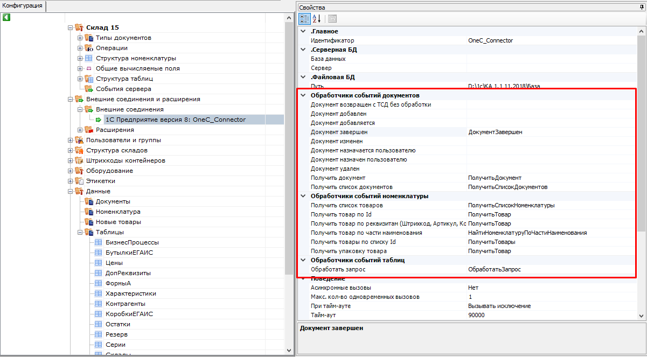Select the Categorized view icon in Properties
The image size is (647, 357).
(x=304, y=18)
